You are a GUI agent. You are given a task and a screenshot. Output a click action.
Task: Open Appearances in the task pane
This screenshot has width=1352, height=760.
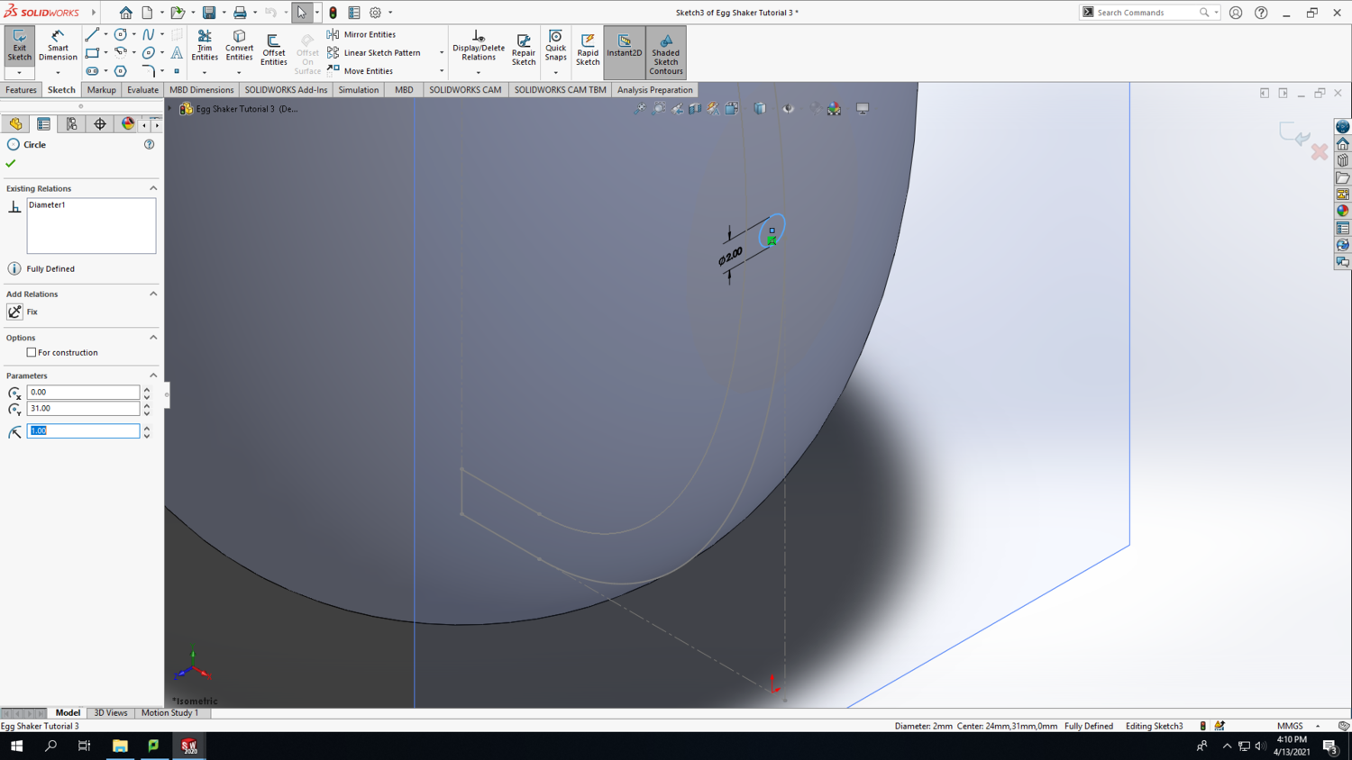pyautogui.click(x=1343, y=211)
